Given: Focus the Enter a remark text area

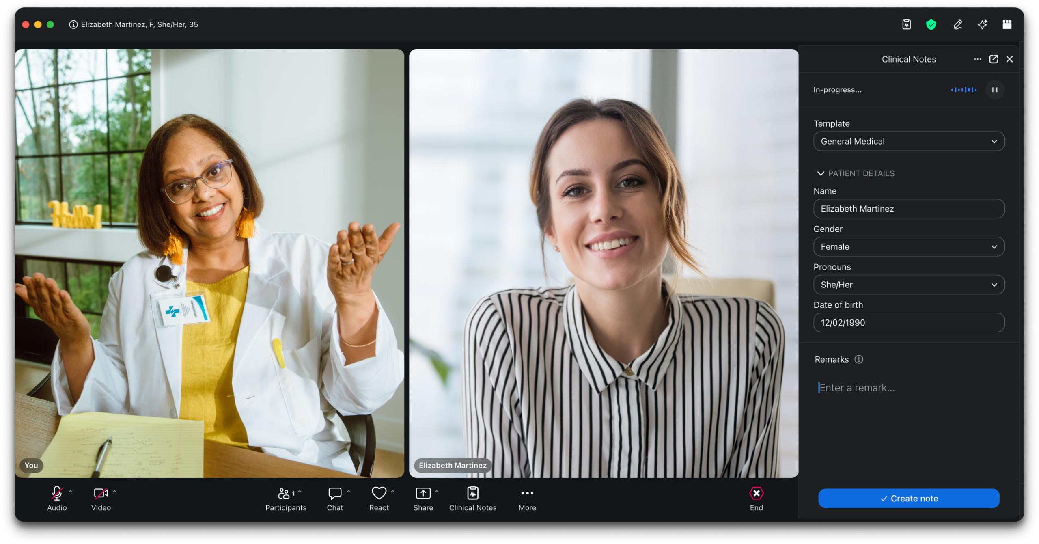Looking at the screenshot, I should [x=909, y=388].
